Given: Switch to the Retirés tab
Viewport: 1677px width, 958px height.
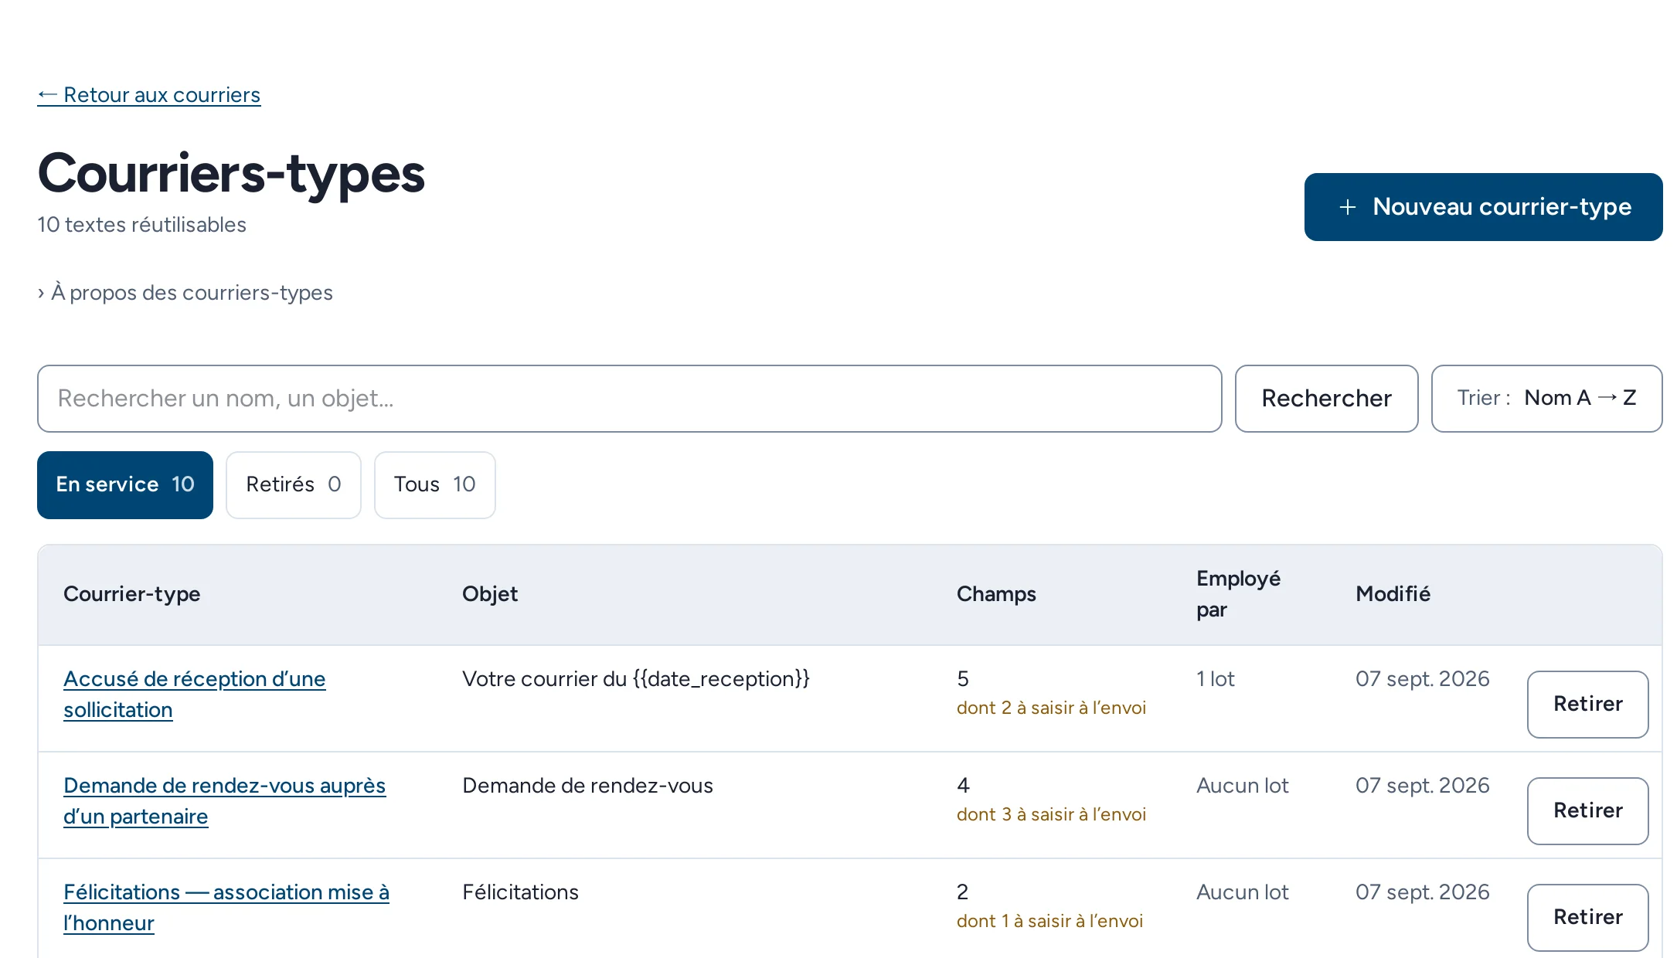Looking at the screenshot, I should 294,485.
